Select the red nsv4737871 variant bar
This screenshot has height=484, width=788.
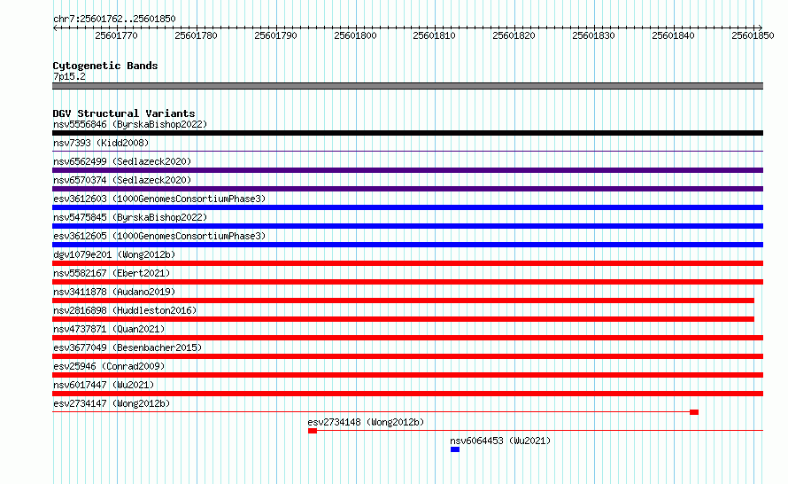tap(407, 338)
